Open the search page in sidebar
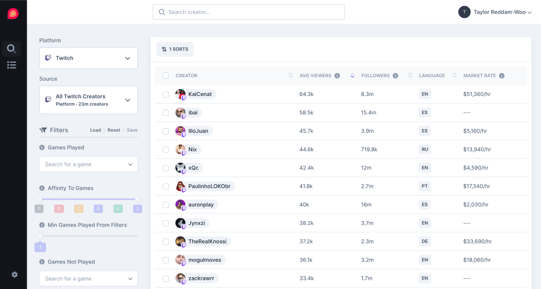This screenshot has height=289, width=541. point(11,49)
